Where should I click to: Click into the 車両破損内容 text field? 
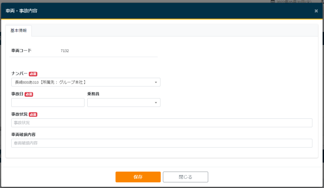(162, 143)
